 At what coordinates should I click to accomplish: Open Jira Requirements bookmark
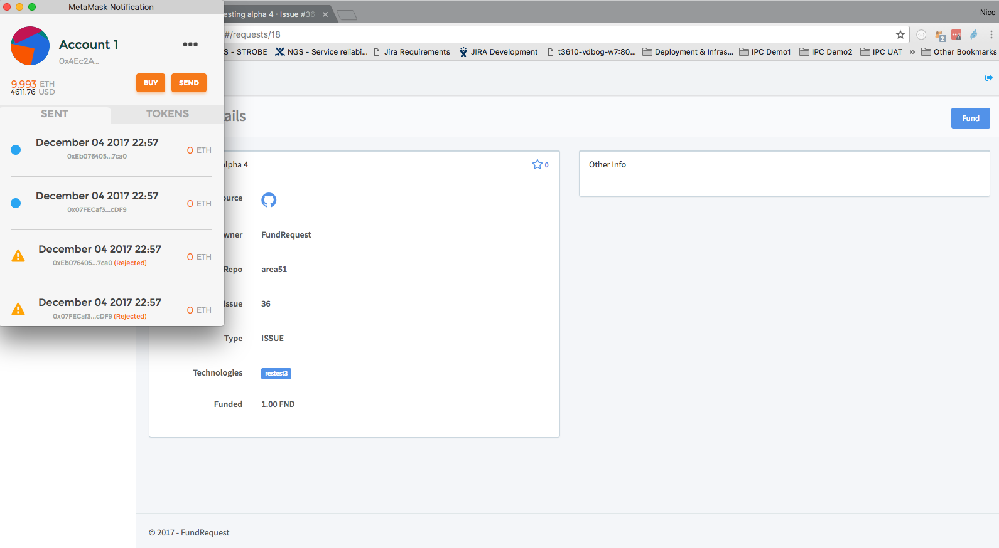click(x=412, y=52)
